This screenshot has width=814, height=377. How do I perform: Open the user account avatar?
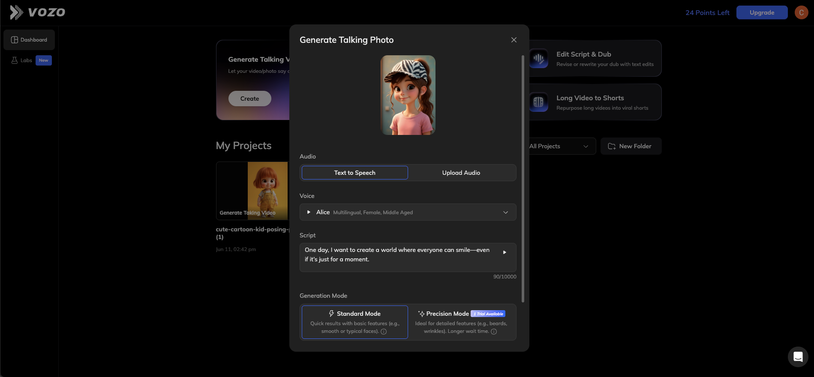coord(801,12)
